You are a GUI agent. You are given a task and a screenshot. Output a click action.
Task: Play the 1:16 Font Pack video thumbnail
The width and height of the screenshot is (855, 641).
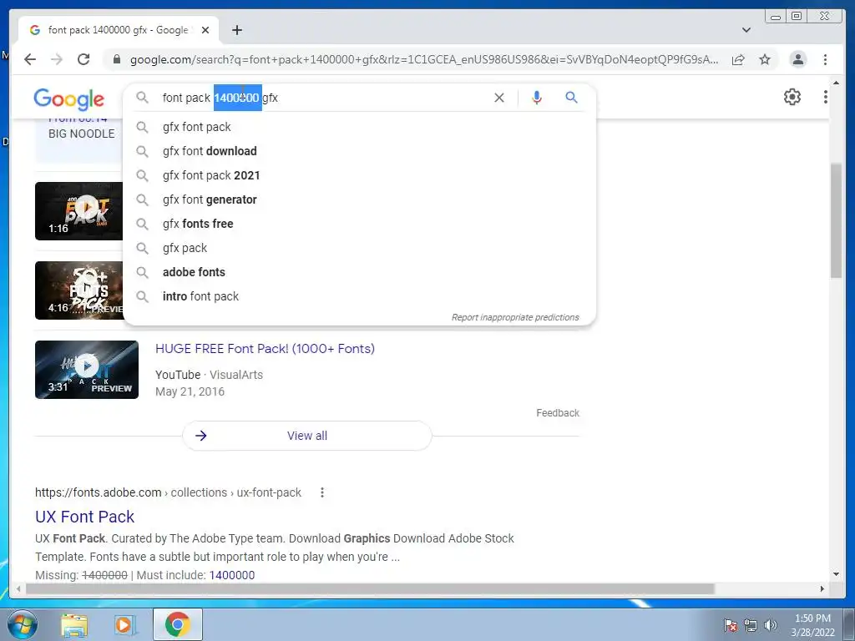(79, 211)
